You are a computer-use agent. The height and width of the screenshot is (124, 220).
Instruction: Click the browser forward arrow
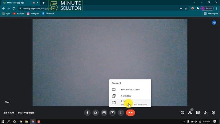pos(9,8)
